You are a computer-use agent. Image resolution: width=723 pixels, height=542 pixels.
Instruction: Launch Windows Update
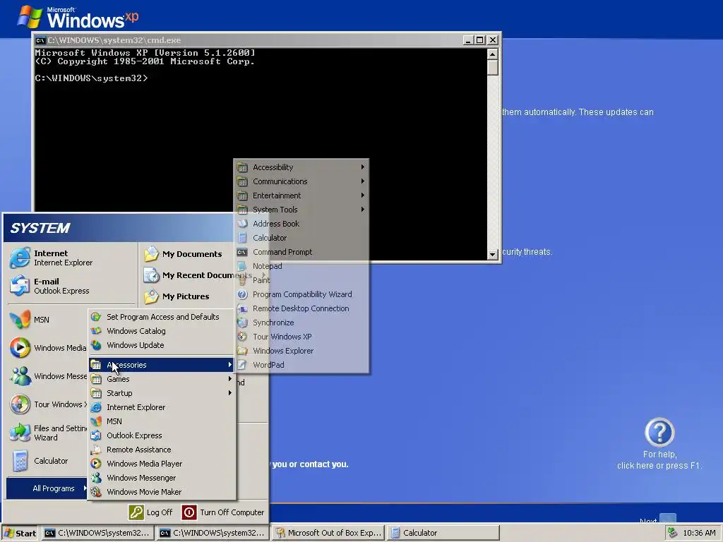pyautogui.click(x=162, y=345)
